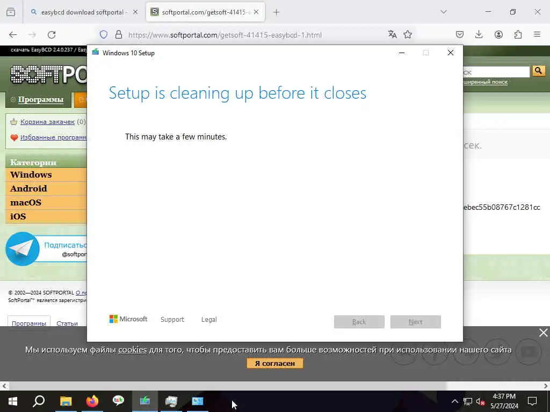
Task: Translate this page icon in address bar
Action: tap(392, 34)
